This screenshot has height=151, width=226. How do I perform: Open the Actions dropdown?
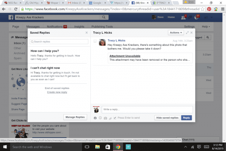click(x=176, y=33)
